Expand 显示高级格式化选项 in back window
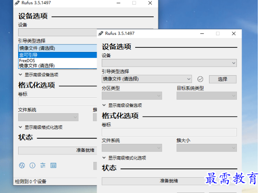The height and width of the screenshot is (193, 262). (x=41, y=127)
